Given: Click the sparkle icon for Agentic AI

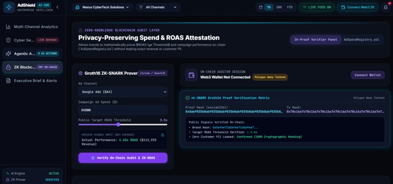Looking at the screenshot, I should [x=8, y=54].
